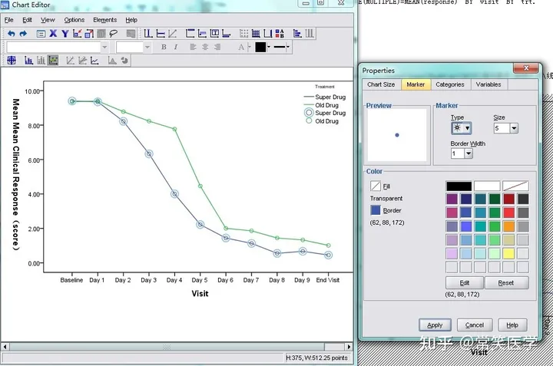The width and height of the screenshot is (553, 366).
Task: Open the Help menu in Chart Editor
Action: coord(131,20)
